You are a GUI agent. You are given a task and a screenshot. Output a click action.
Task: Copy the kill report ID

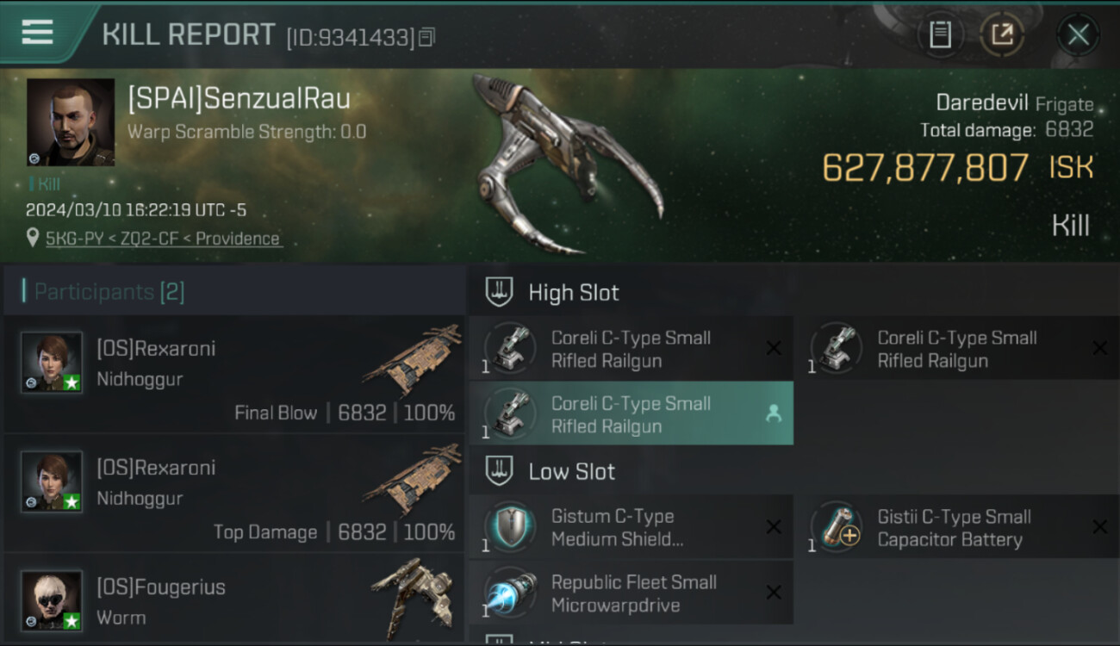click(426, 37)
